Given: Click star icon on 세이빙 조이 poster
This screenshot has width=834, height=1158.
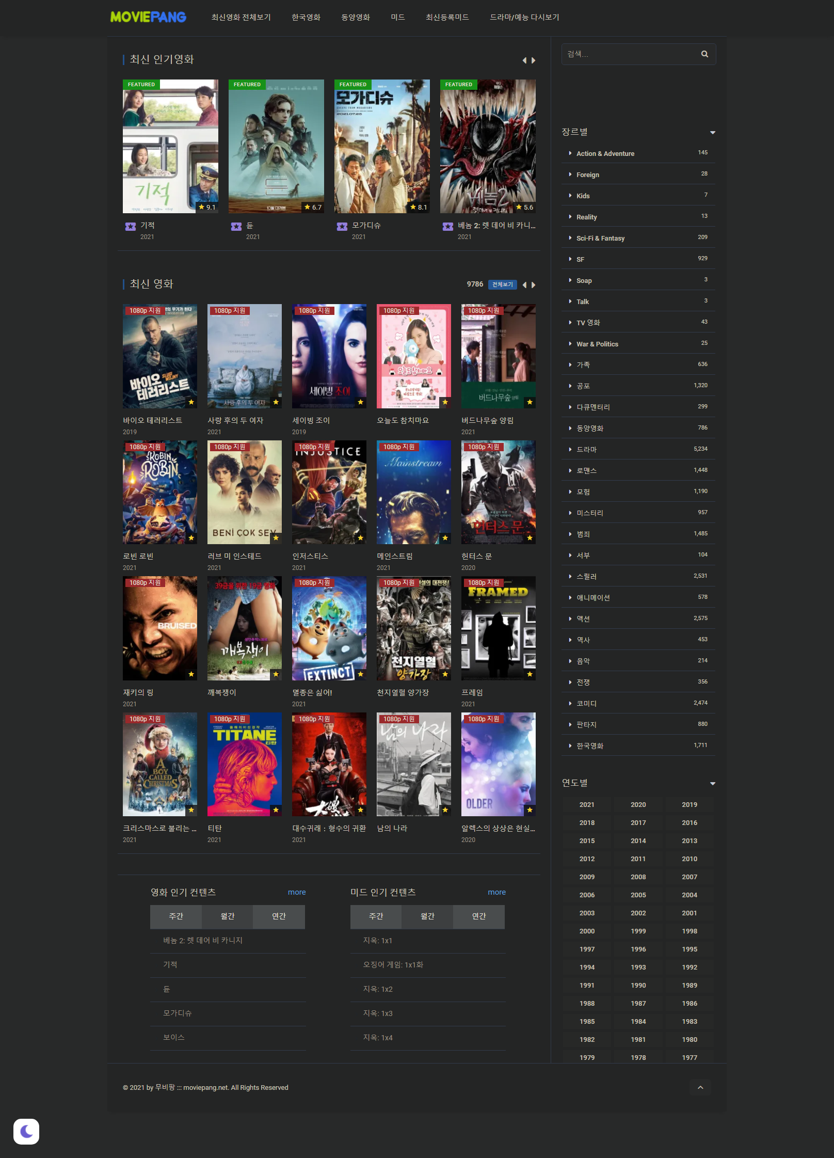Looking at the screenshot, I should point(361,402).
